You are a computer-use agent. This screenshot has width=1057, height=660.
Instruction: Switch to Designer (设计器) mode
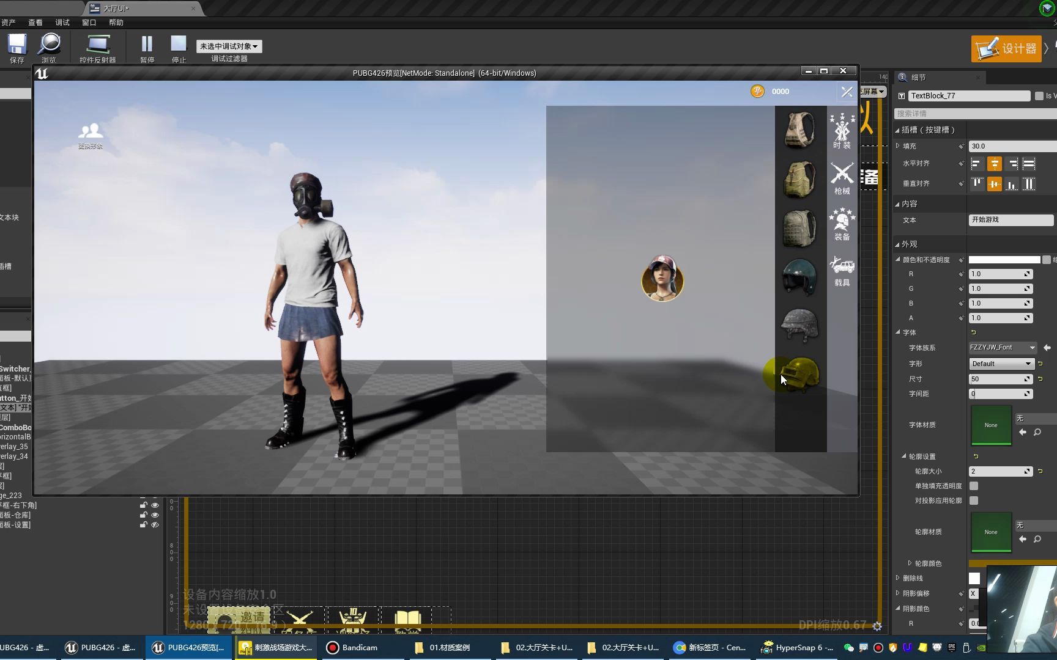point(1006,48)
